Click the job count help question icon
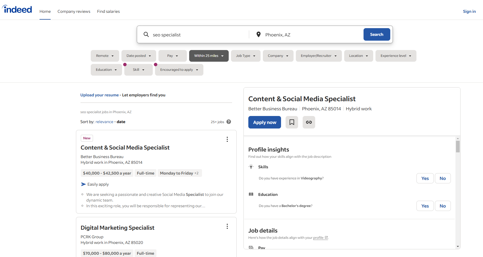Screen dimensions: 483x257 tap(229, 122)
